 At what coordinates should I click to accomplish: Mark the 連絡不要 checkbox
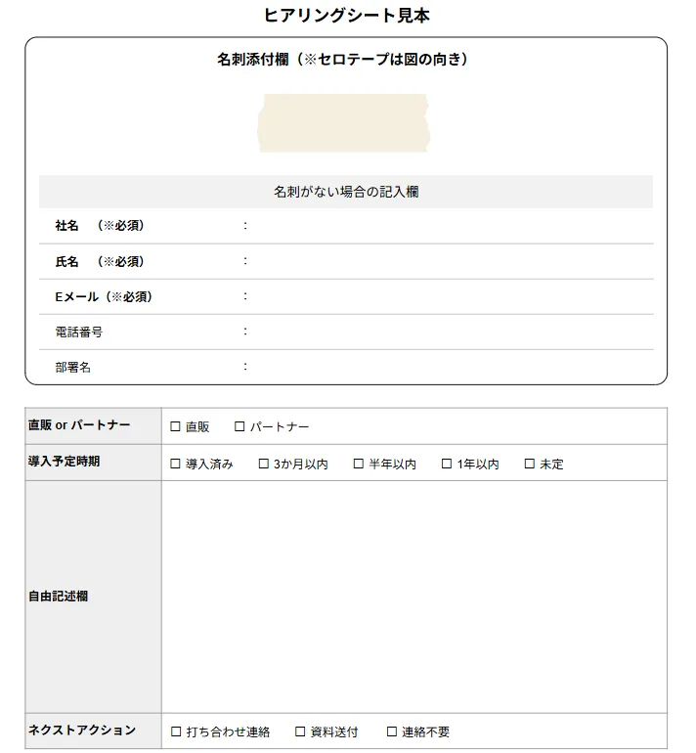point(392,731)
